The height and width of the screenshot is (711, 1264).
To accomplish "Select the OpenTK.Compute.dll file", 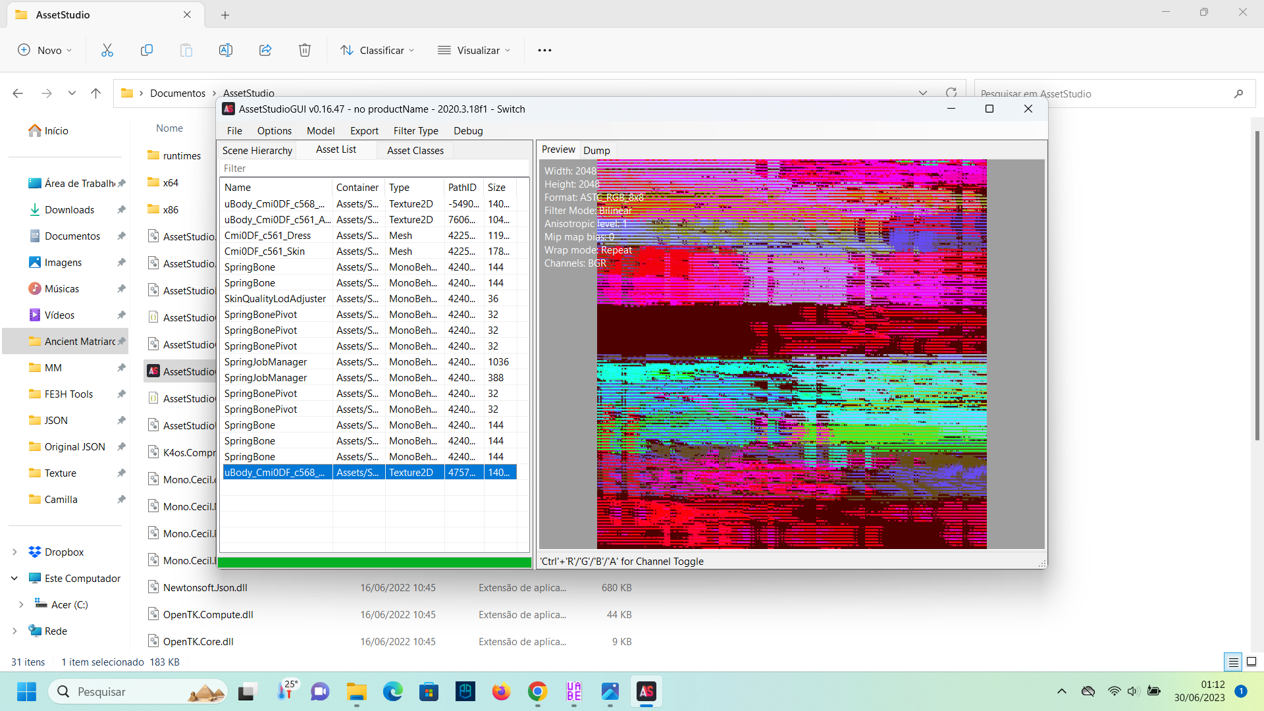I will (208, 614).
